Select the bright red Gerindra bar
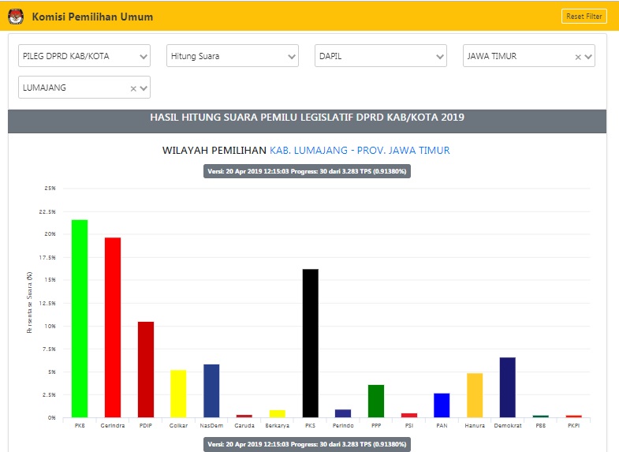Viewport: 619px width, 452px height. point(113,327)
